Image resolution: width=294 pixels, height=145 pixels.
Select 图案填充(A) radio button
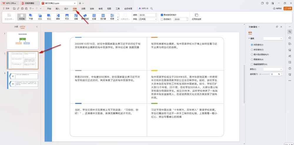pos(252,59)
